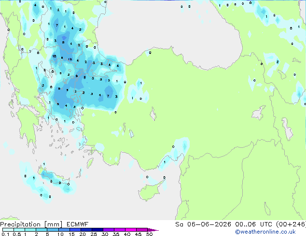Screen dimensions: 306x236
Task: Pick the legend swatch between 5 and 10
Action: (x=53, y=230)
